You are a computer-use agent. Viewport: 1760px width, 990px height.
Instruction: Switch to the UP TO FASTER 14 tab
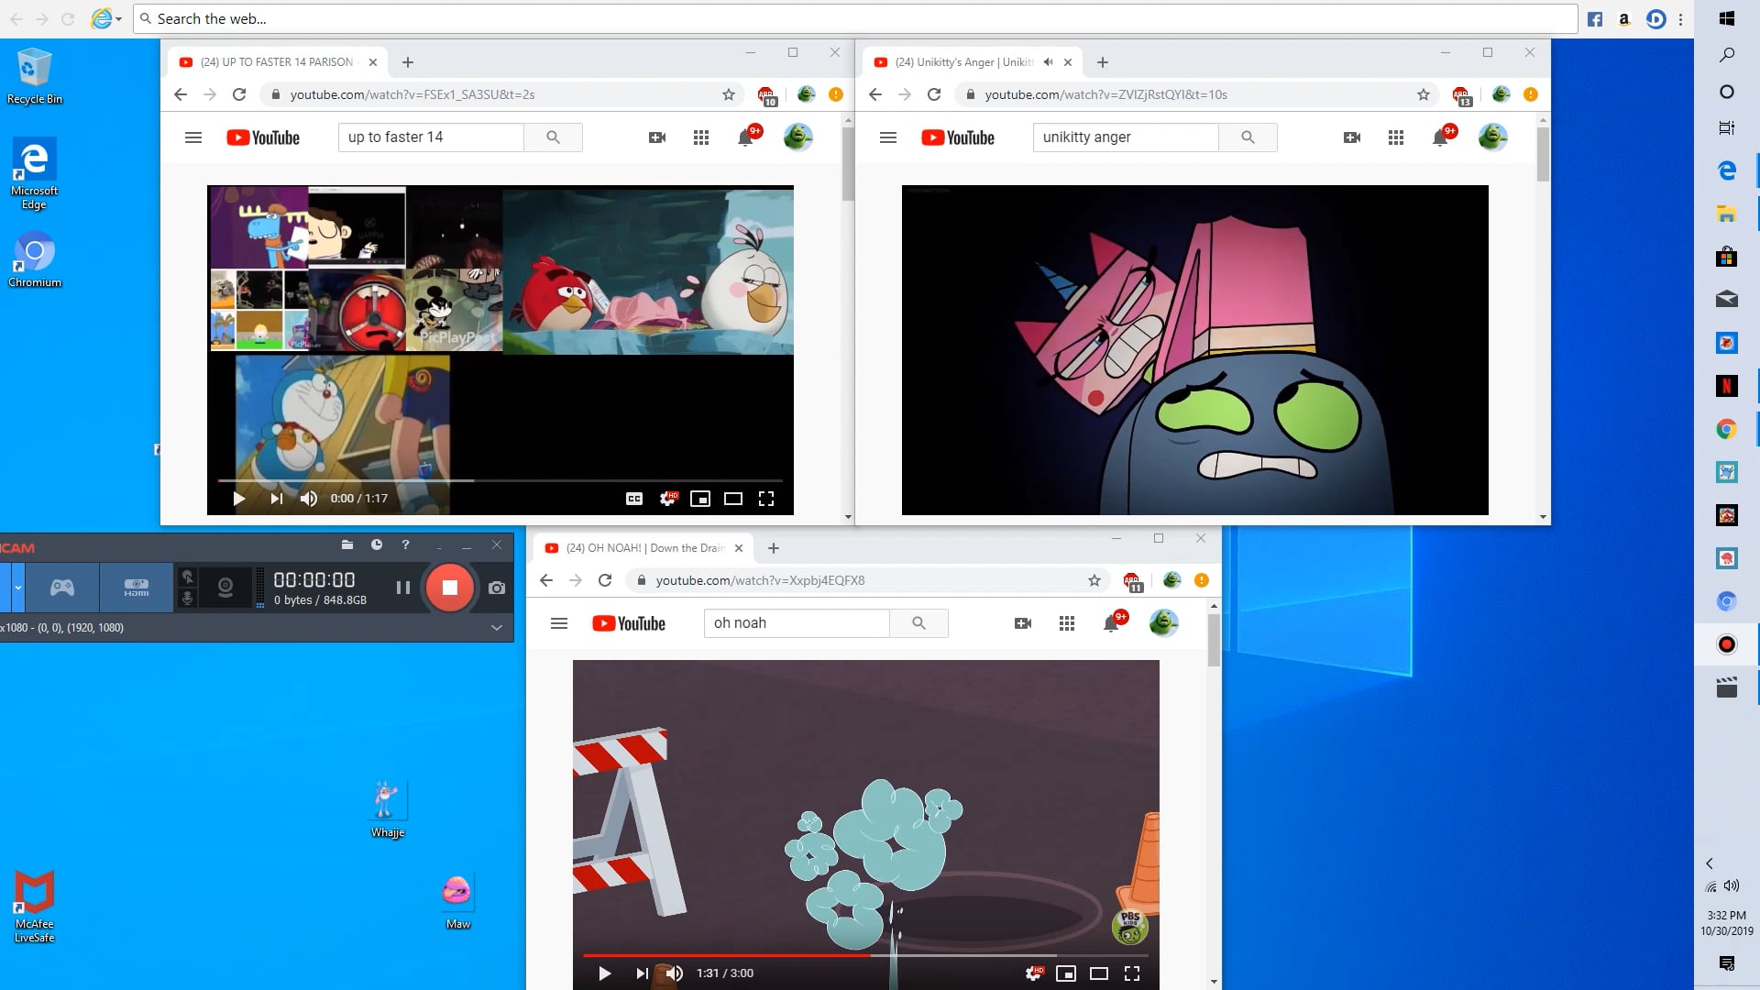pos(275,62)
